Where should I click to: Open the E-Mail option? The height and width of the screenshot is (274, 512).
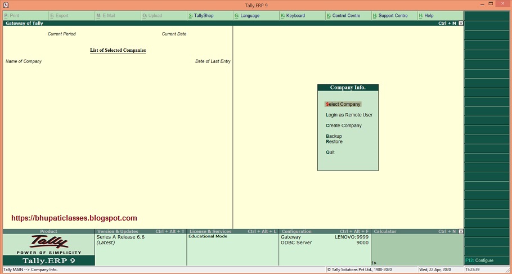pos(118,15)
